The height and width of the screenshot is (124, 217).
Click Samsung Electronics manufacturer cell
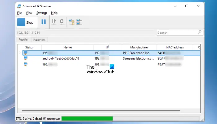coord(138,58)
